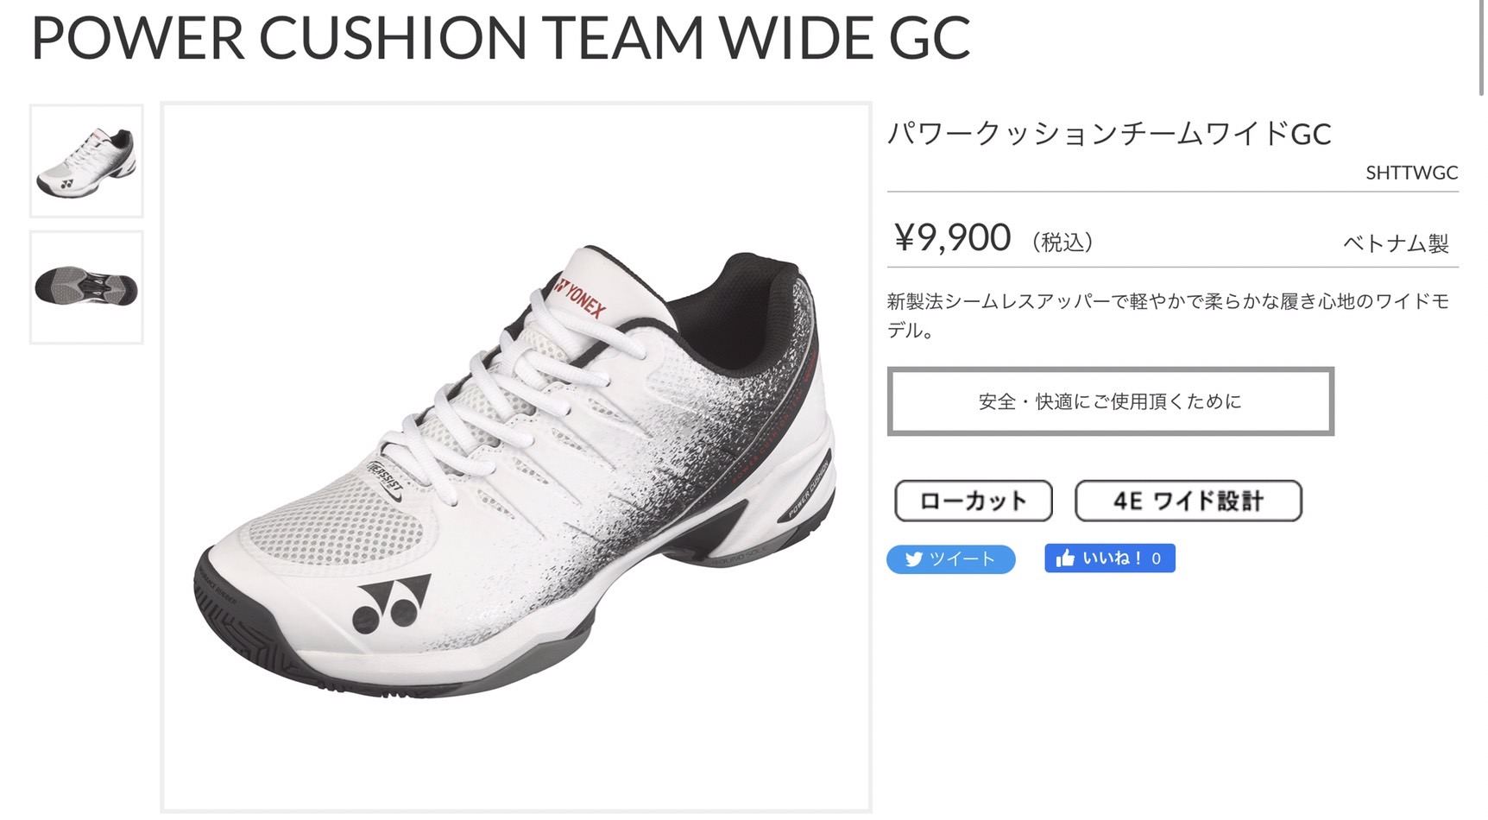
Task: Click the Twitter bird icon
Action: (913, 559)
